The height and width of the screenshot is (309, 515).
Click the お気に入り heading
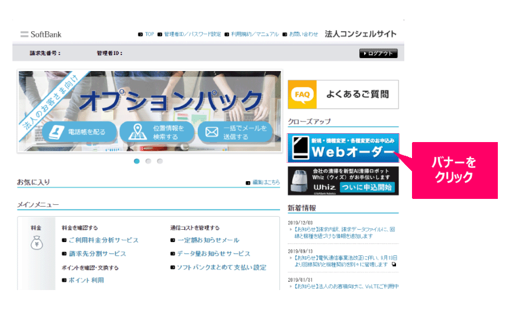[x=34, y=182]
